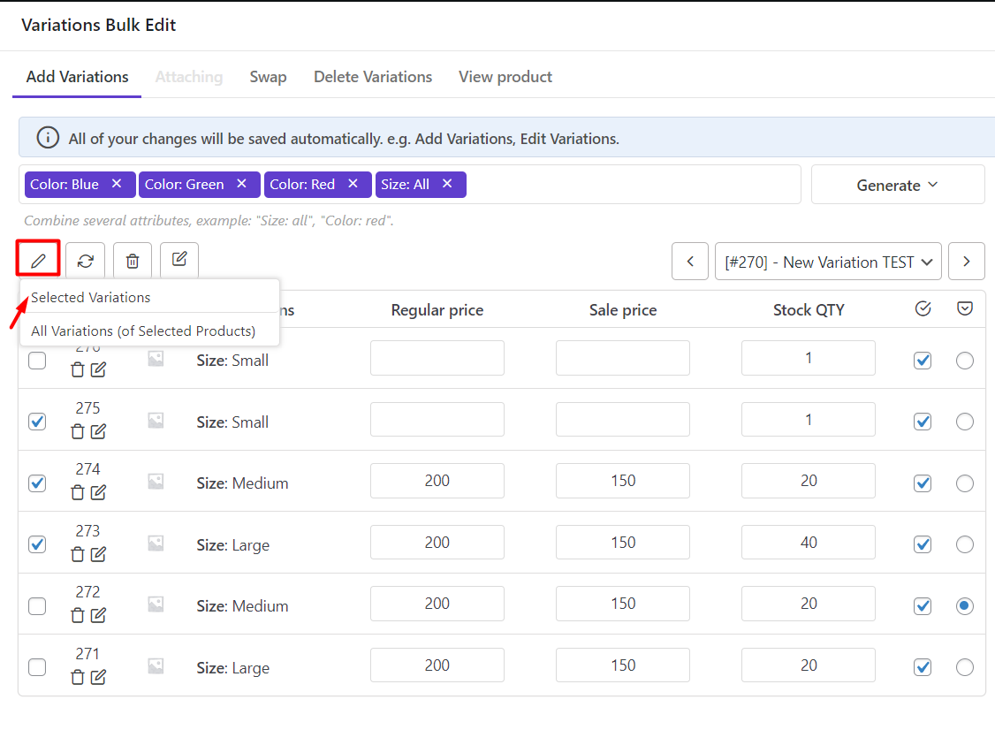Go to the previous product arrow

690,262
